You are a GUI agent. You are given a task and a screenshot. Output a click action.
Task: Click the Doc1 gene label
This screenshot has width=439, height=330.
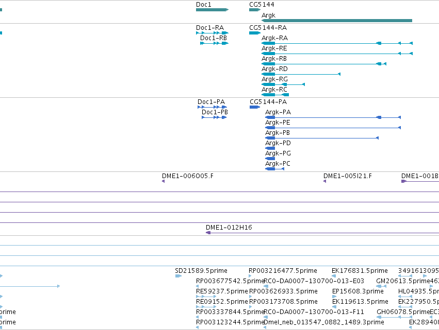click(x=204, y=5)
